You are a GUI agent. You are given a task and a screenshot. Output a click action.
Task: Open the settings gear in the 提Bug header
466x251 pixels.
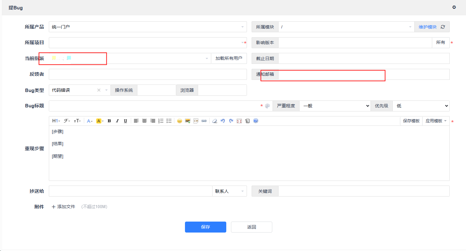coord(454,7)
